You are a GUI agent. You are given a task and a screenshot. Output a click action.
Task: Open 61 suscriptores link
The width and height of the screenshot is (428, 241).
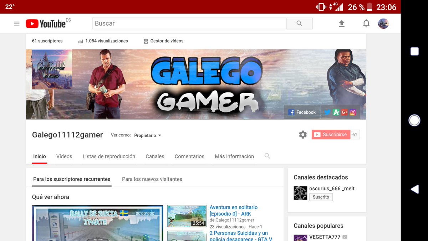pyautogui.click(x=47, y=41)
